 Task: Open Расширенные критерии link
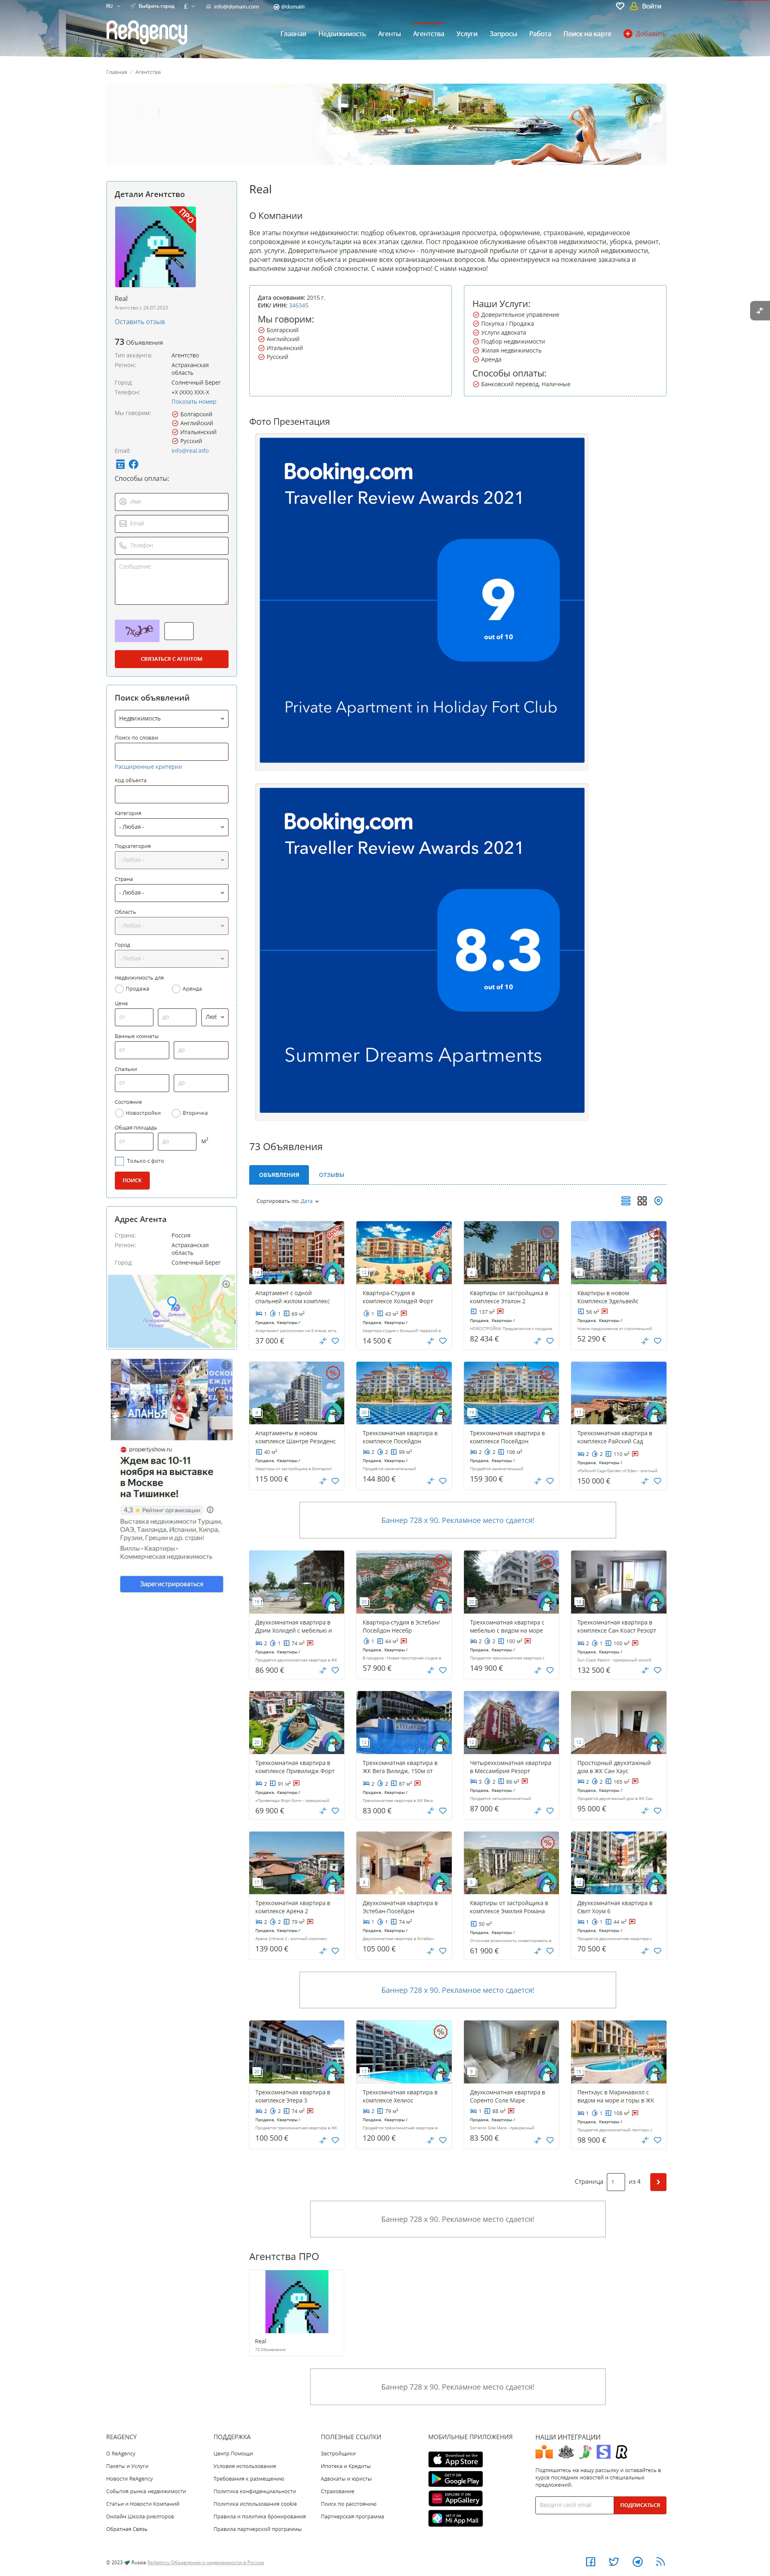click(148, 767)
